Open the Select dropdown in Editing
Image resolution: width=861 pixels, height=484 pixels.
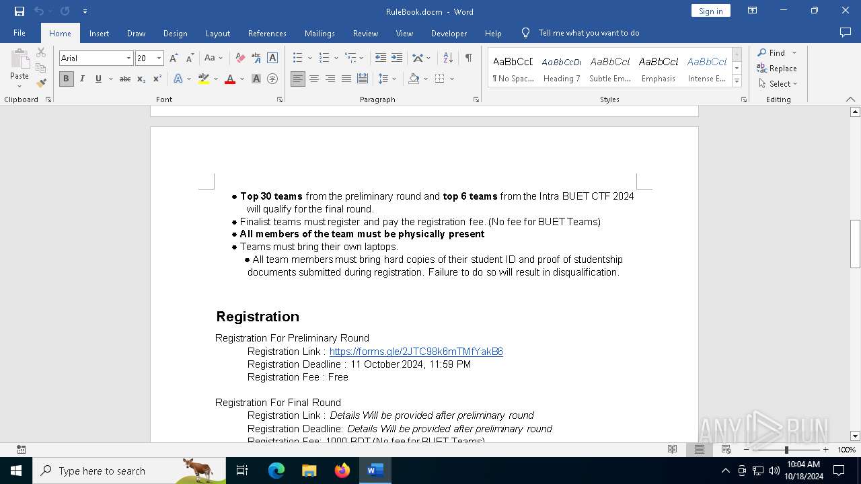click(778, 84)
